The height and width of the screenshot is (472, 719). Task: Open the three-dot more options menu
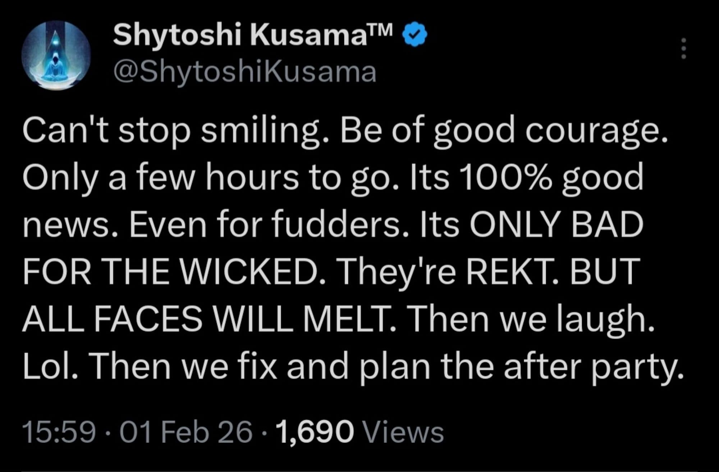[x=684, y=49]
